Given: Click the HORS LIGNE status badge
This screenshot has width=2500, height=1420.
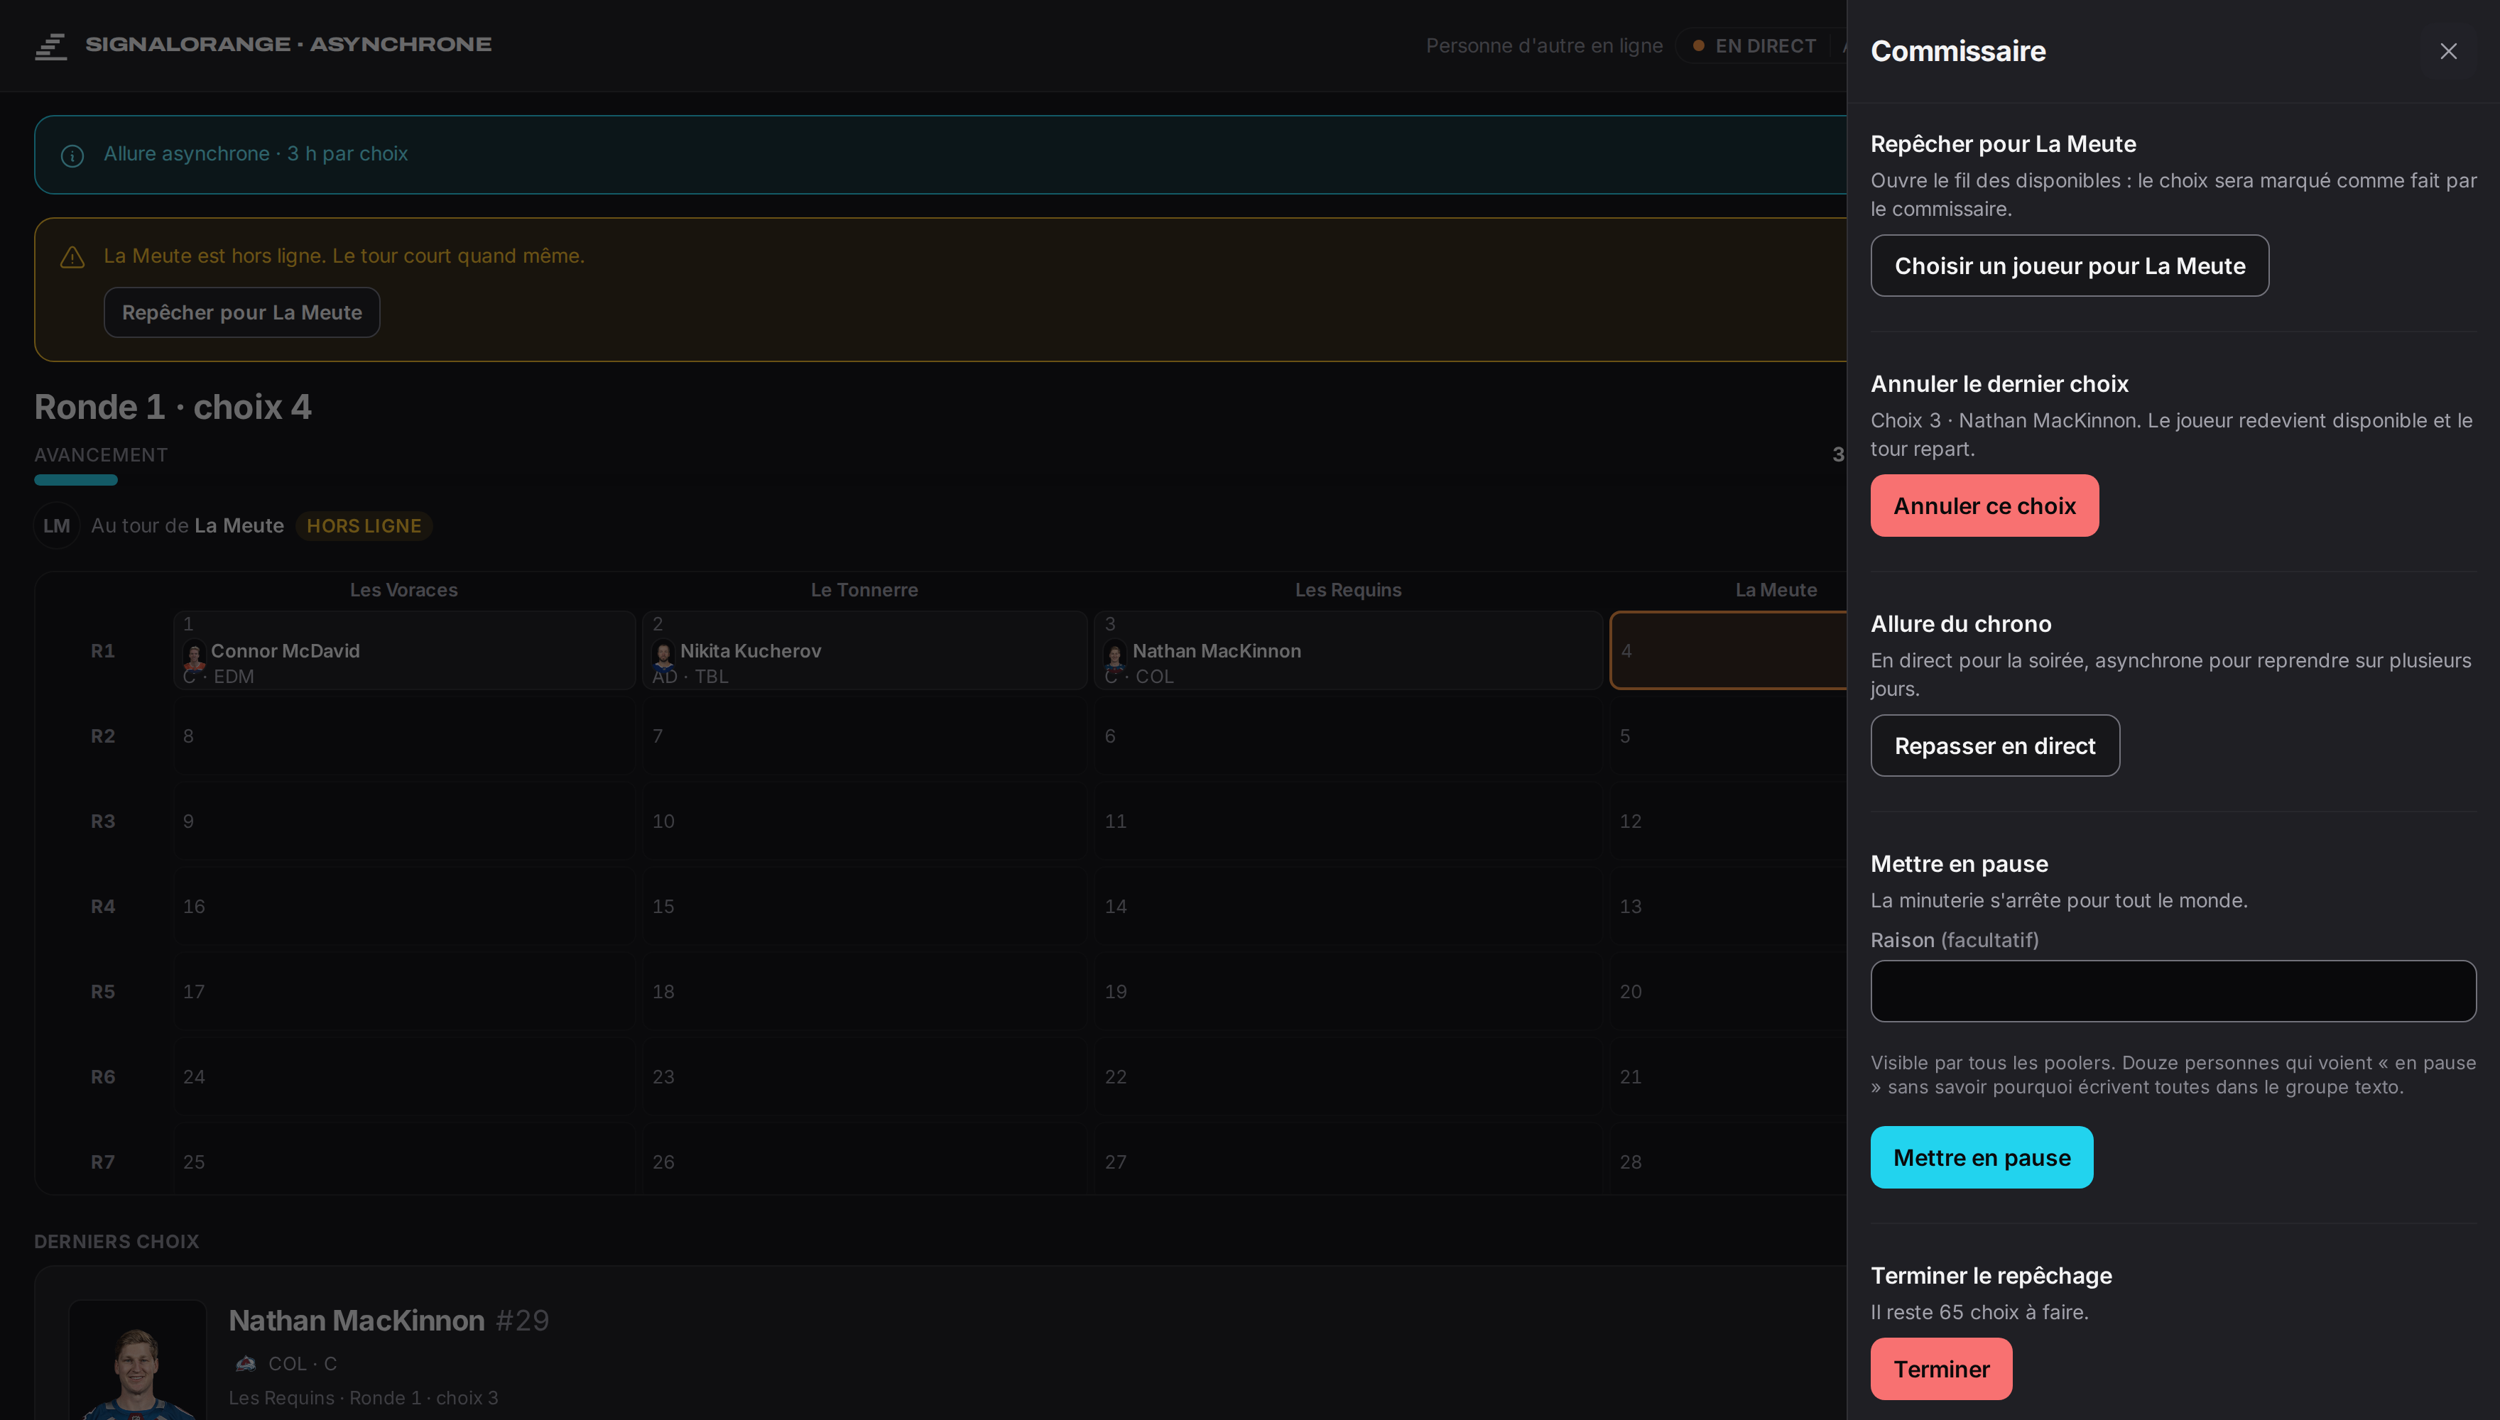Looking at the screenshot, I should 364,525.
